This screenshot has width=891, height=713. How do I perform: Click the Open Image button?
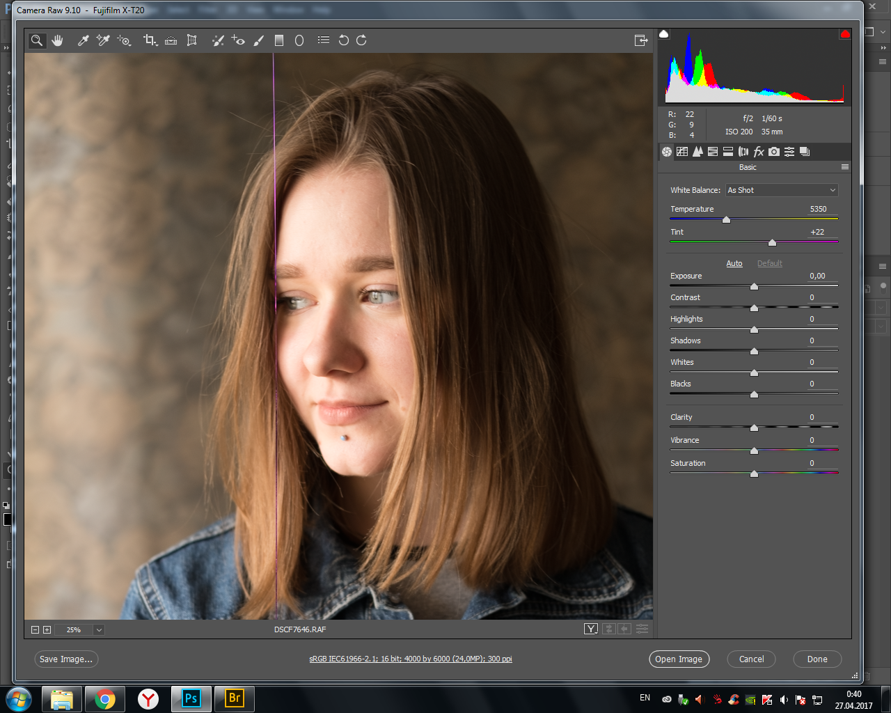[x=679, y=659]
